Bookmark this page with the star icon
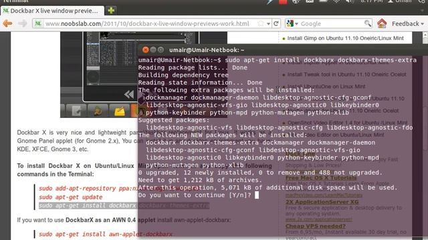 point(261,24)
